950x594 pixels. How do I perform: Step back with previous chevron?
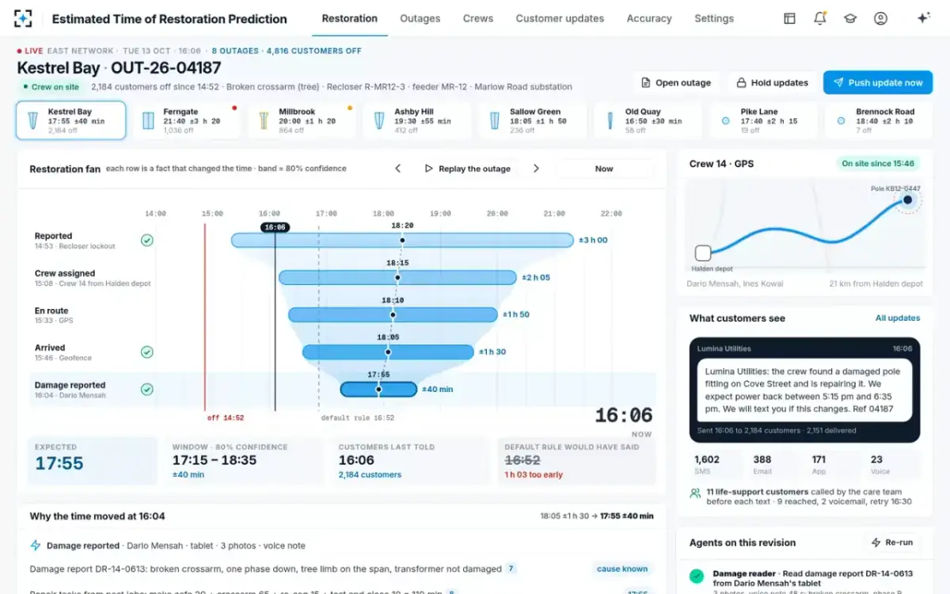(x=398, y=169)
